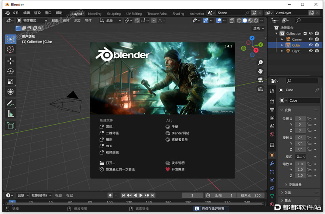This screenshot has height=214, width=325.
Task: Select the Transform tool
Action: click(10, 92)
